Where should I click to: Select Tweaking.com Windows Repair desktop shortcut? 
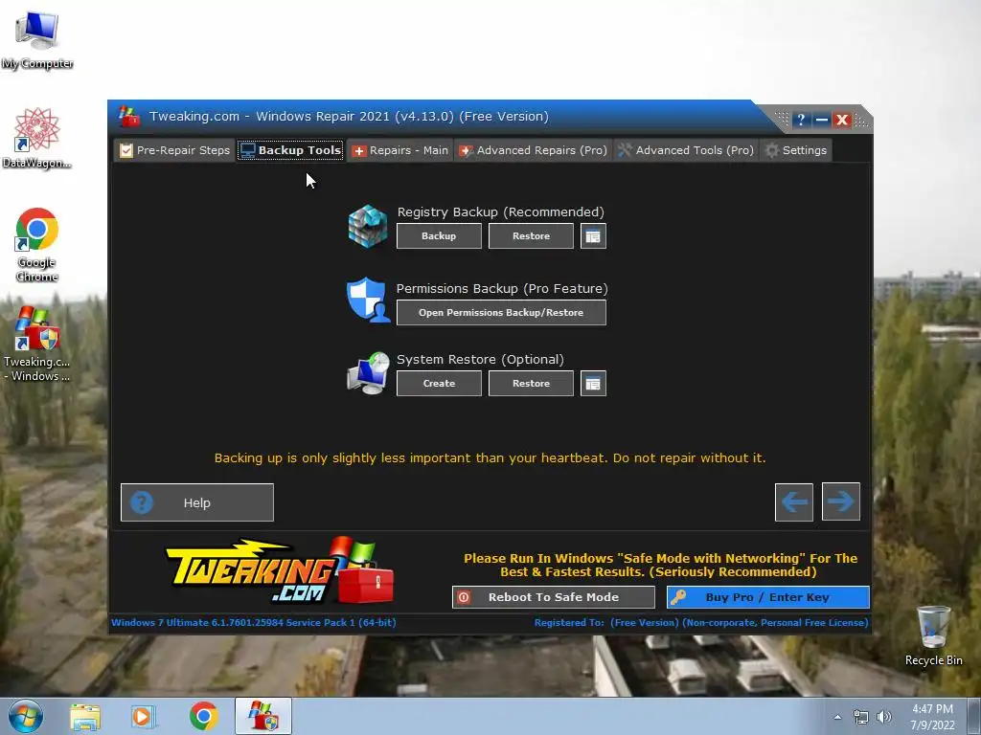click(x=37, y=344)
